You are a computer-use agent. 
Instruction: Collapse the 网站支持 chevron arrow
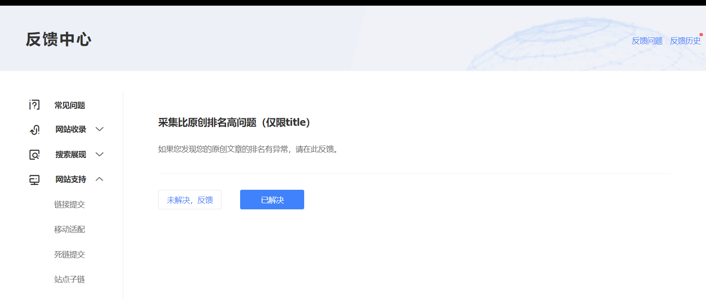coord(99,179)
